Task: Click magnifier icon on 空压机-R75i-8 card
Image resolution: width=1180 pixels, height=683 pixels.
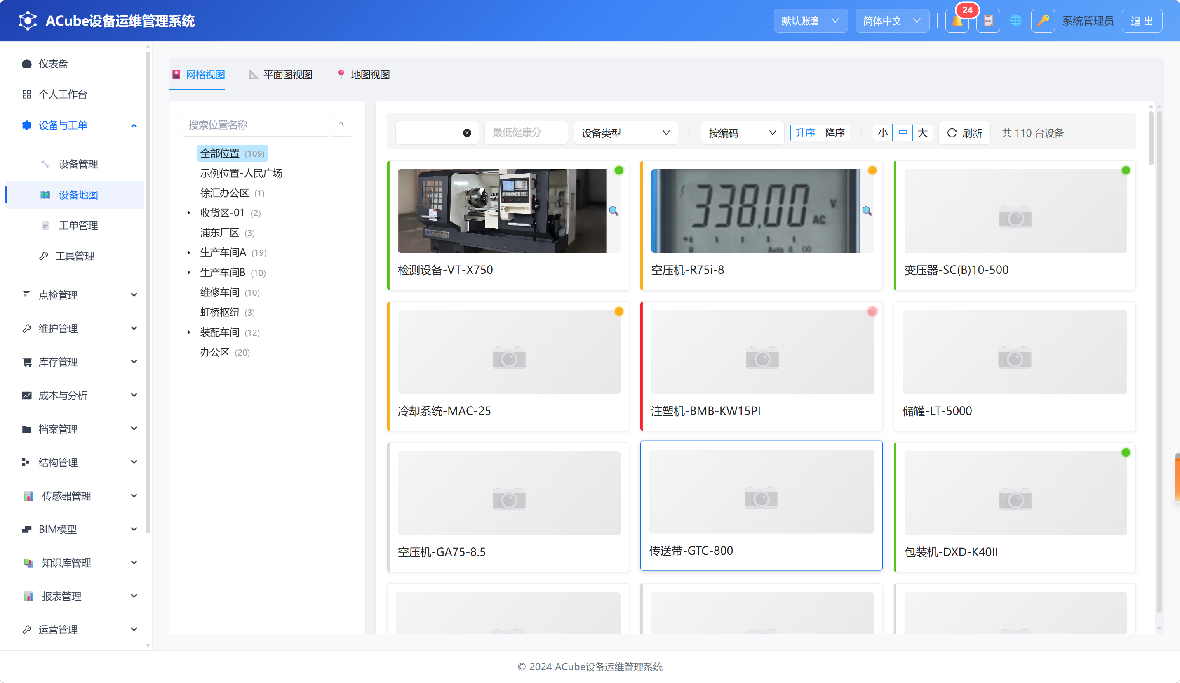Action: tap(867, 211)
